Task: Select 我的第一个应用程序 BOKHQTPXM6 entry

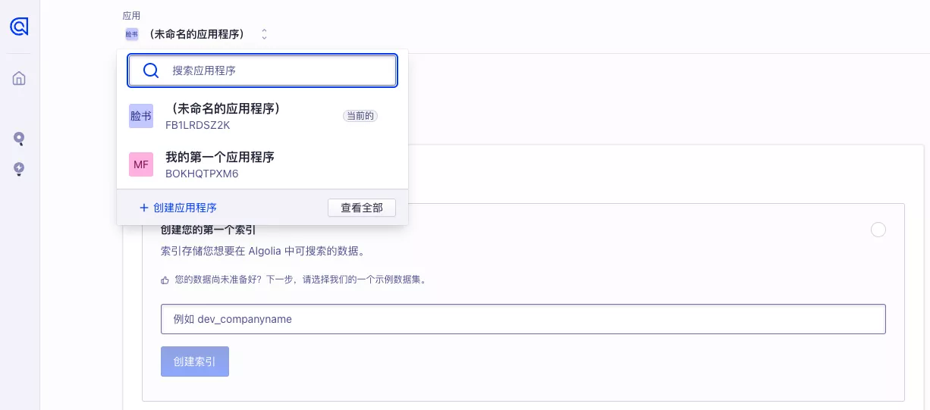Action: pyautogui.click(x=262, y=164)
